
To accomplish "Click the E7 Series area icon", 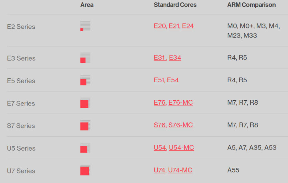I will pos(85,103).
